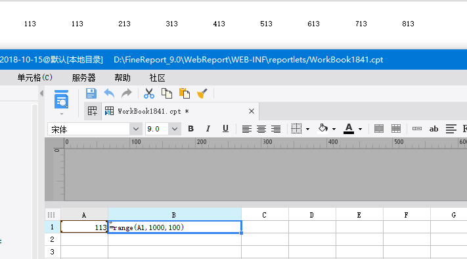The height and width of the screenshot is (259, 467).
Task: Click the 413 value in the preview row
Action: (219, 24)
